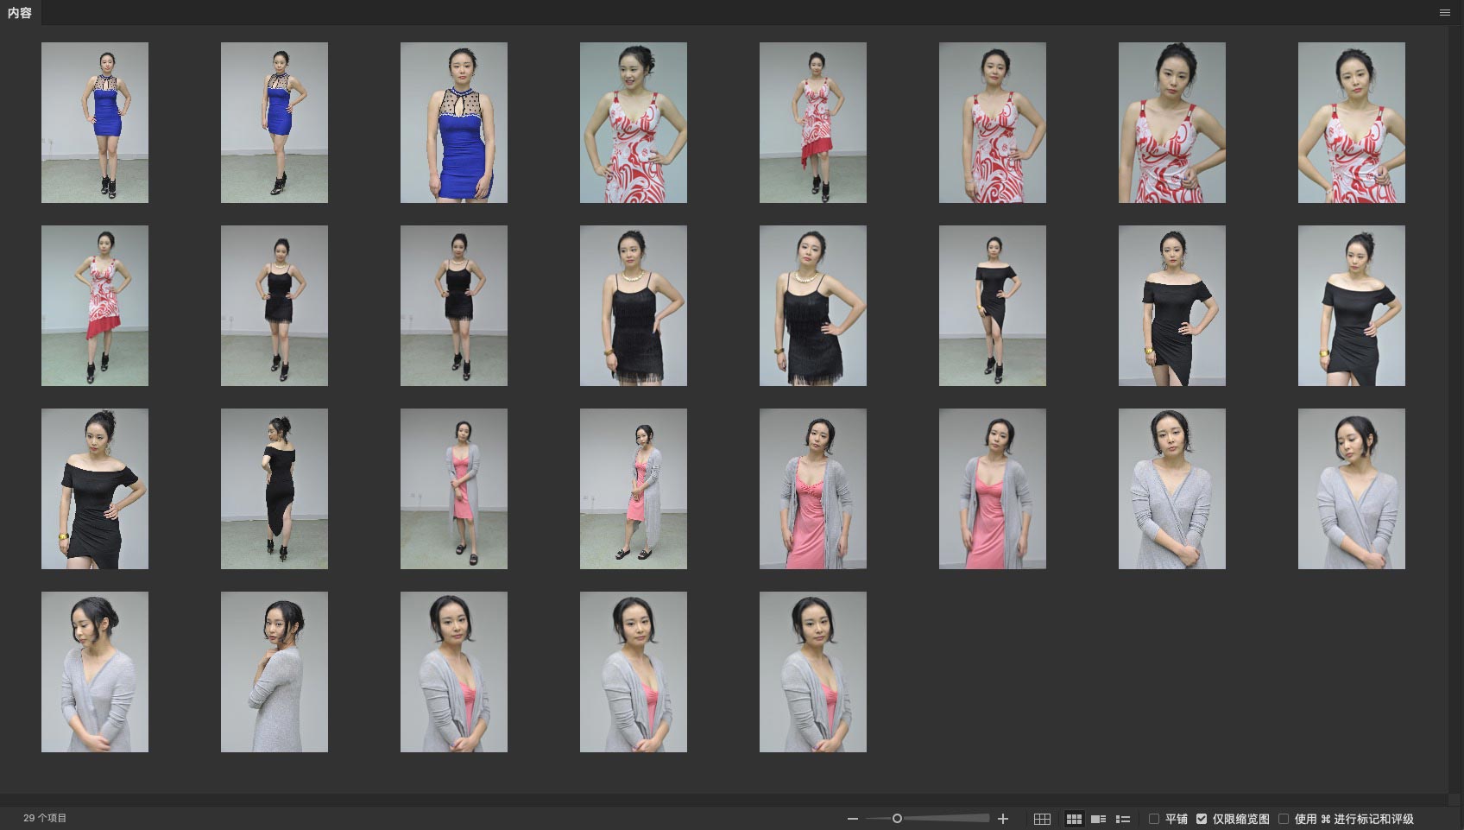
Task: Open the content panel hamburger menu
Action: (1444, 12)
